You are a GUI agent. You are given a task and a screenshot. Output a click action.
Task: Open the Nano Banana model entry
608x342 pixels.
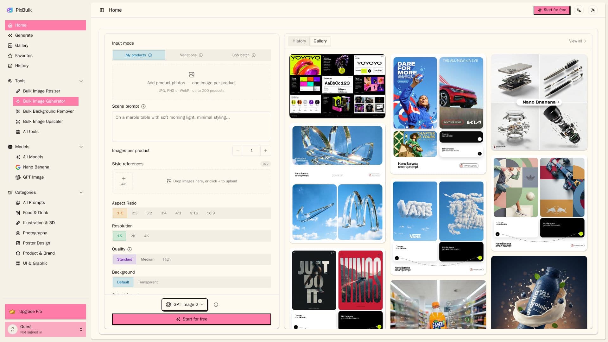tap(46, 167)
